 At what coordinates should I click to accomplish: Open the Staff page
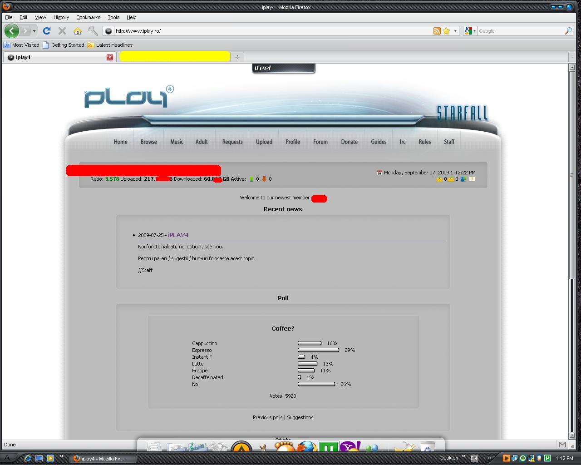(x=449, y=142)
